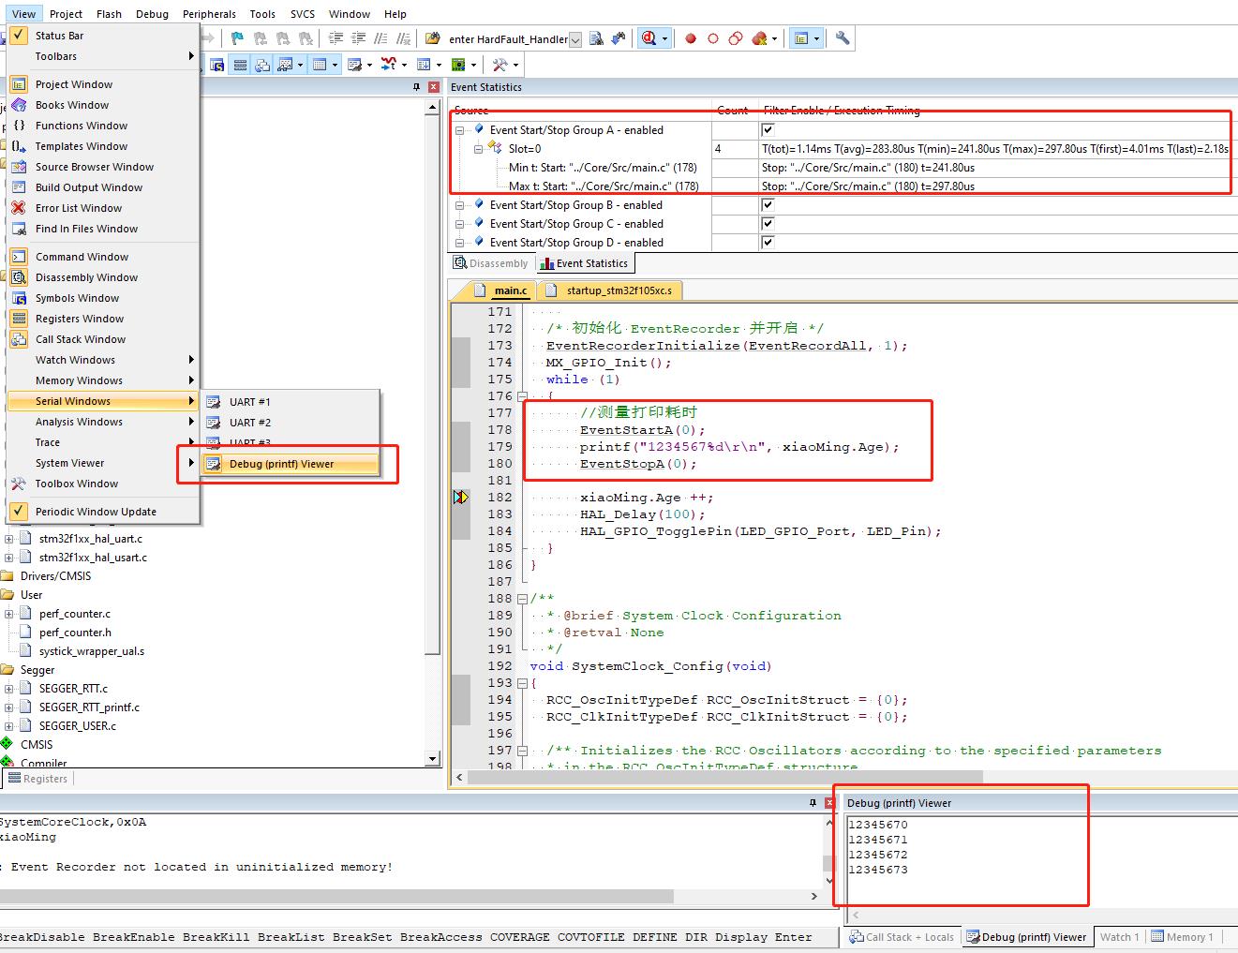Switch to Call Stack + Locals tab
Viewport: 1238px width, 953px height.
(x=901, y=937)
